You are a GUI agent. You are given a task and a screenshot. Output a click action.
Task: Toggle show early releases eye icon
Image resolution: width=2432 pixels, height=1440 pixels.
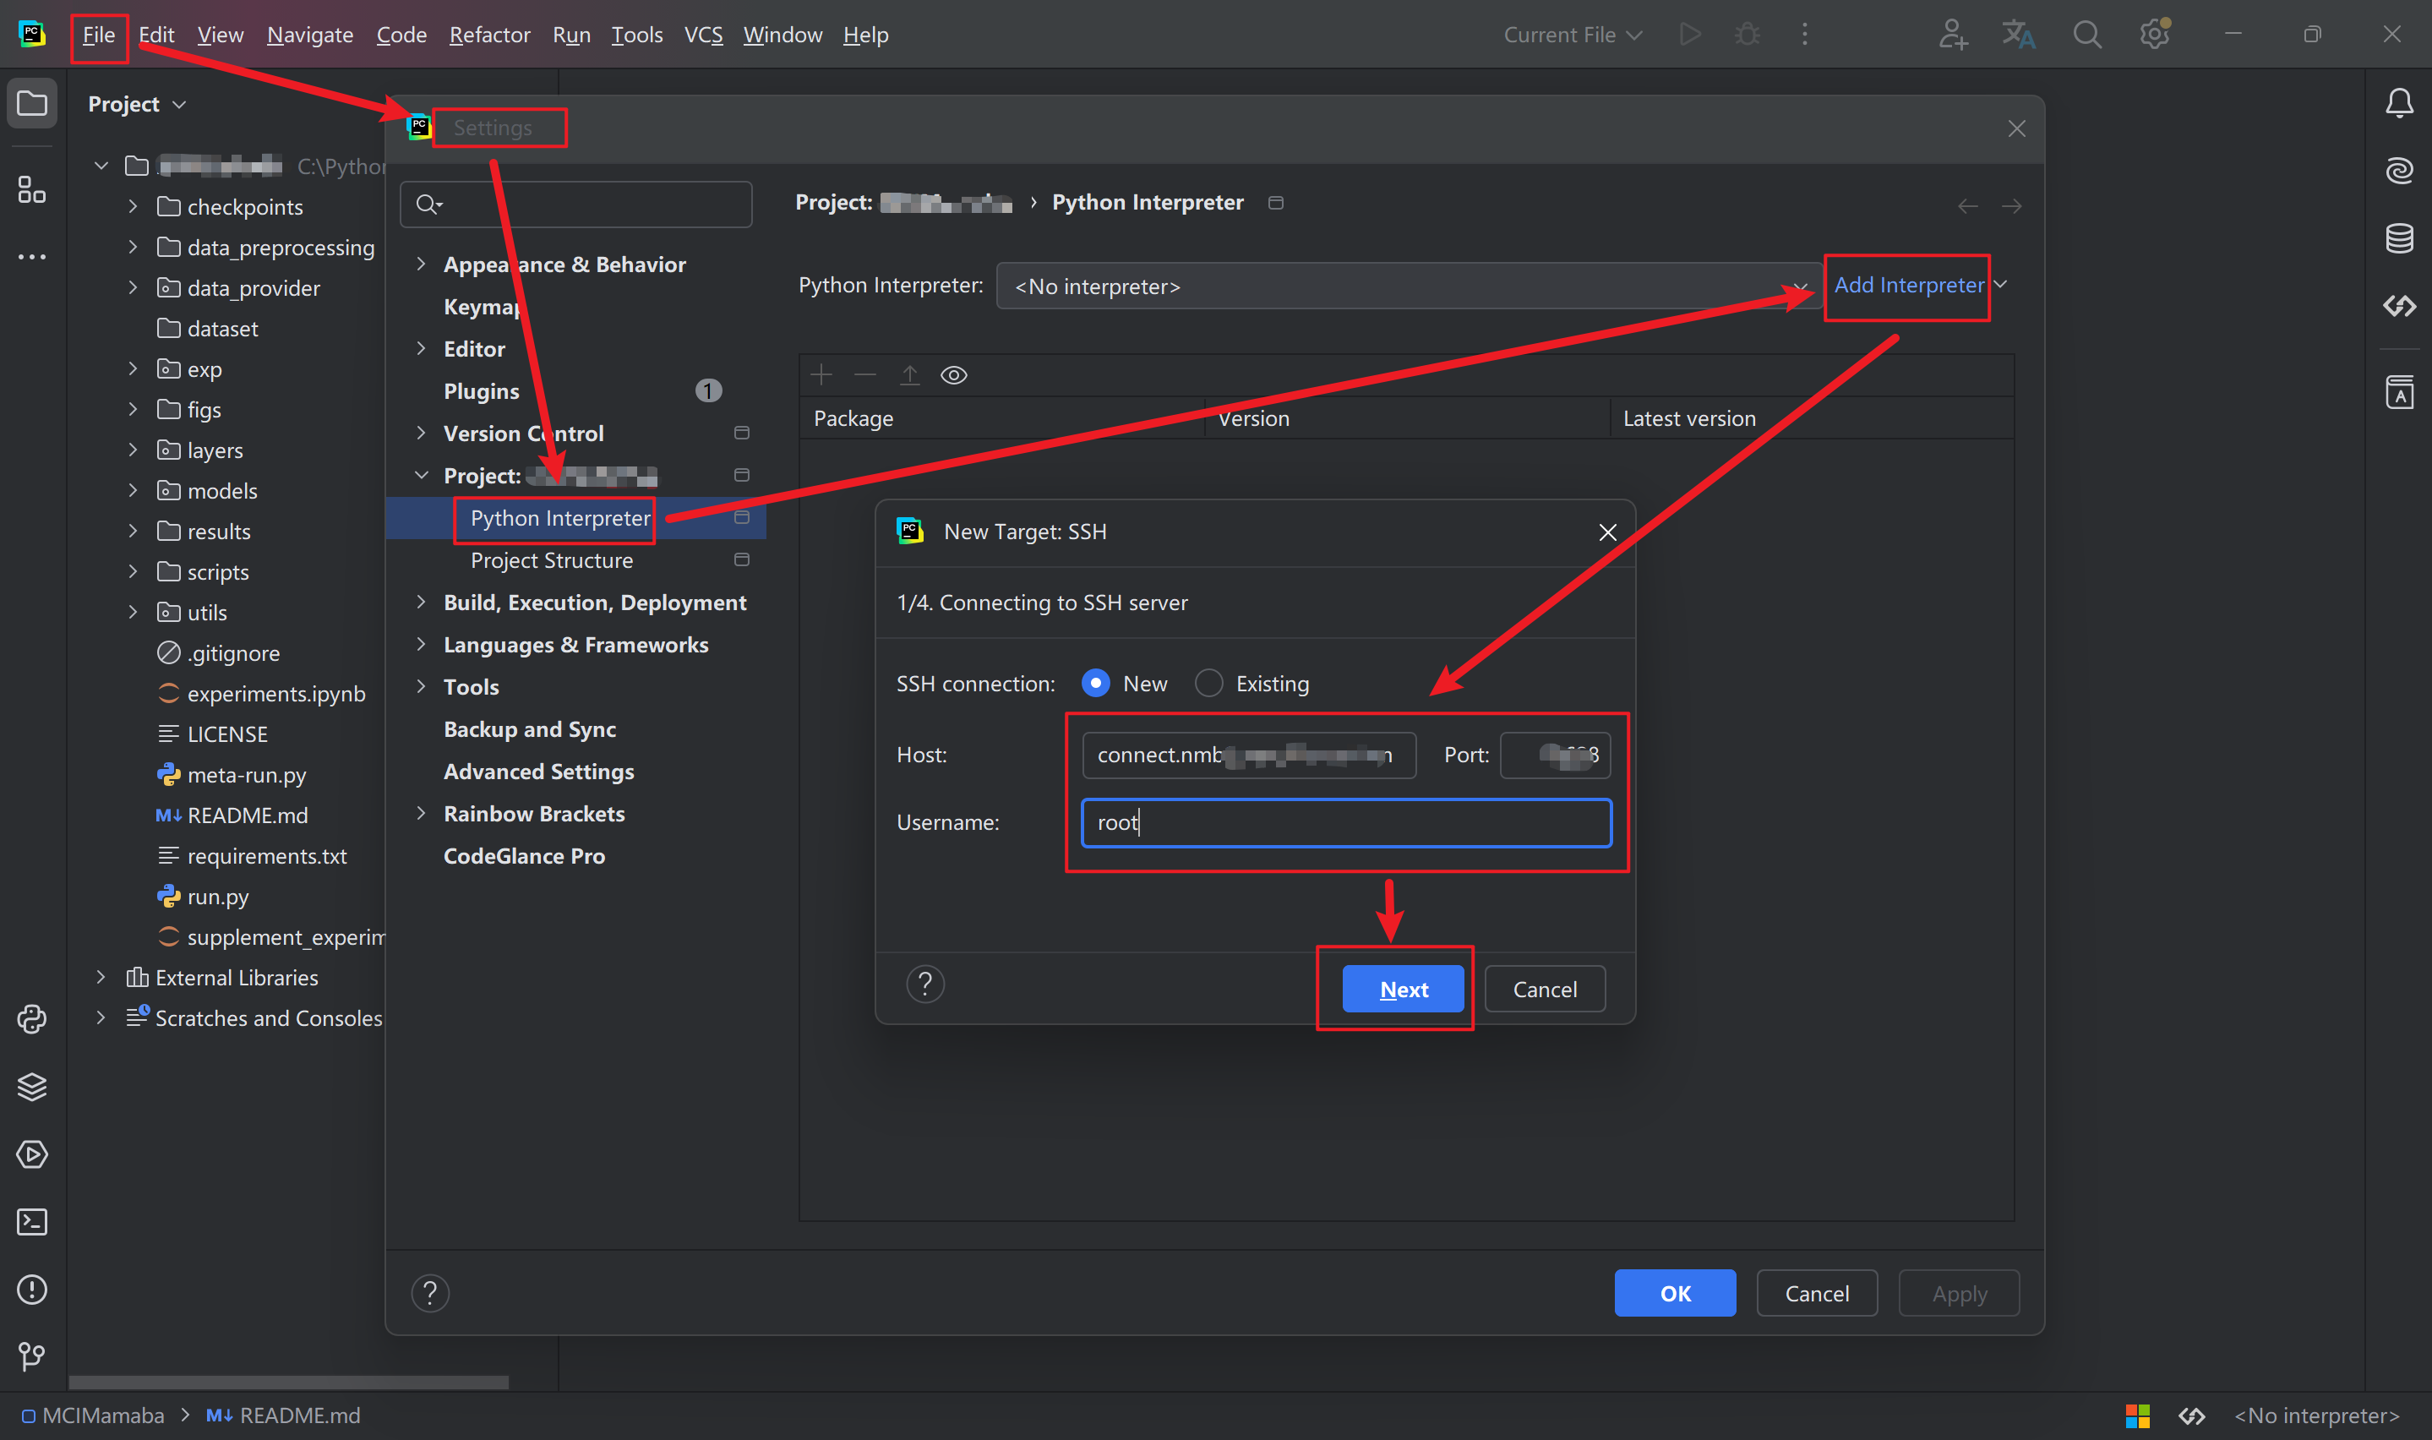click(953, 374)
